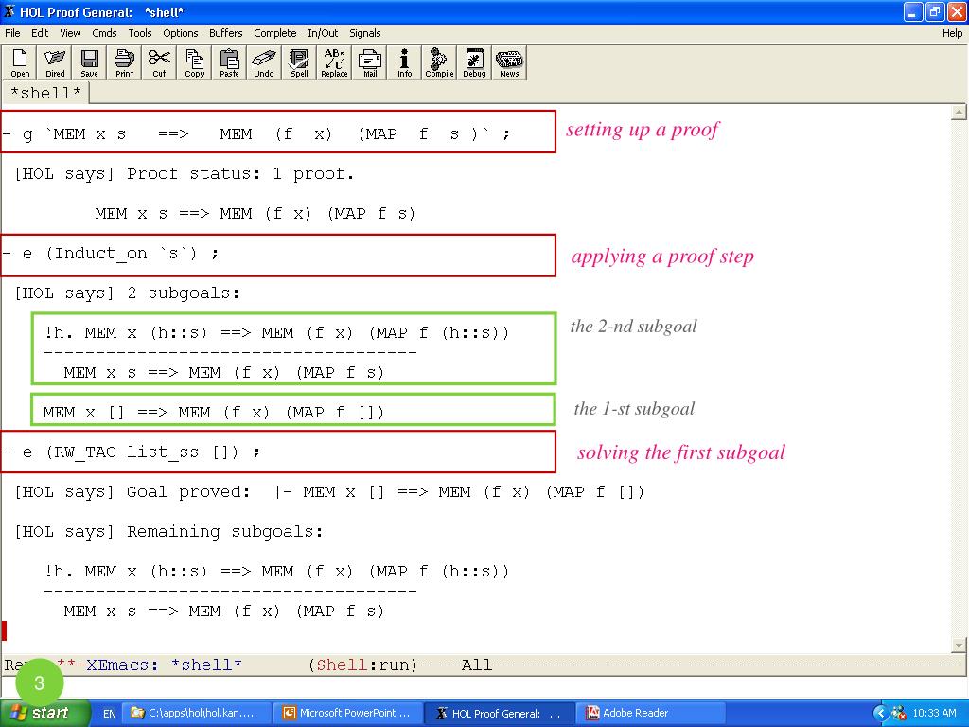Click the EN language indicator
The width and height of the screenshot is (969, 727).
tap(110, 714)
